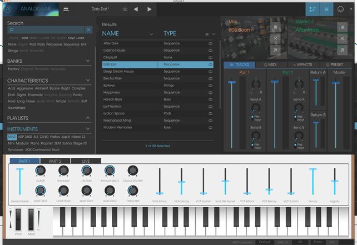Toggle the Epikeys row icon

(x=210, y=86)
